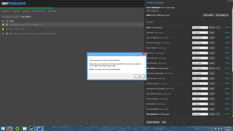This screenshot has height=131, width=233.
Task: Click the network icon in system tray
Action: click(x=218, y=128)
